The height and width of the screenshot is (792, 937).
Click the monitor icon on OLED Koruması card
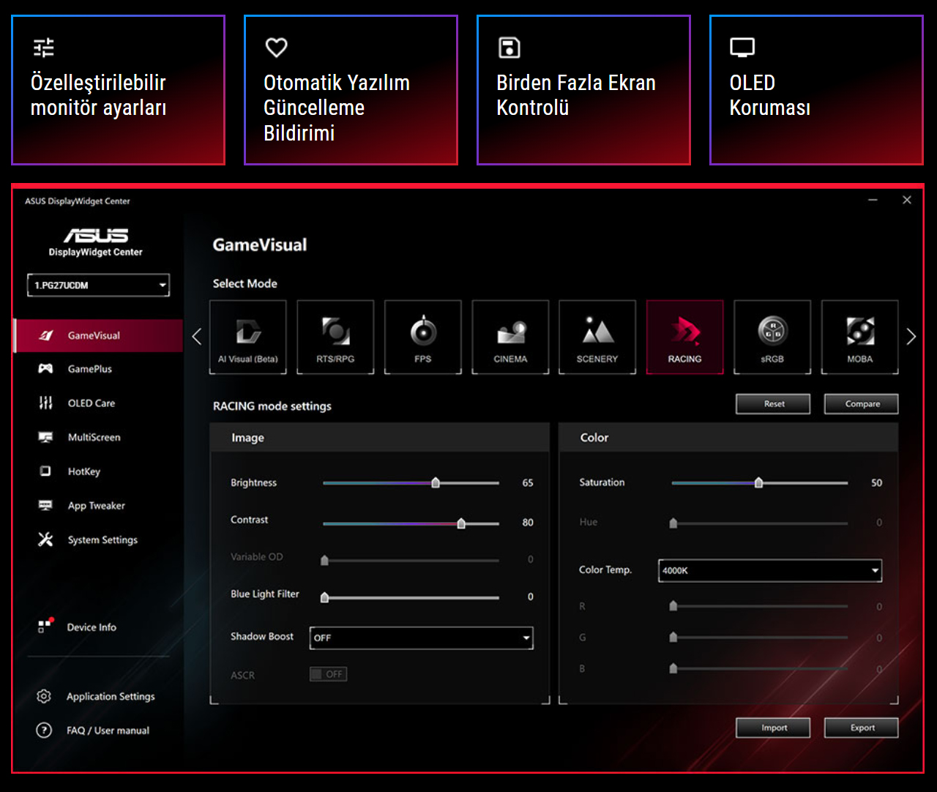point(742,48)
